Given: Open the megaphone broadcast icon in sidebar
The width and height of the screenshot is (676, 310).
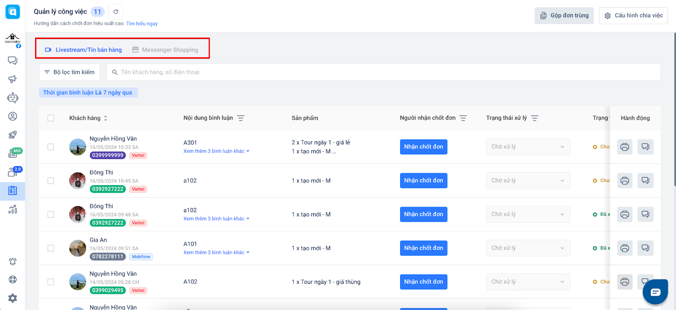Looking at the screenshot, I should pos(13,79).
